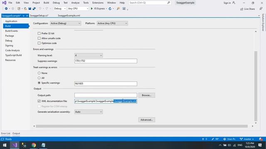Click the Browse button for output path
This screenshot has height=149, width=266.
(x=147, y=95)
